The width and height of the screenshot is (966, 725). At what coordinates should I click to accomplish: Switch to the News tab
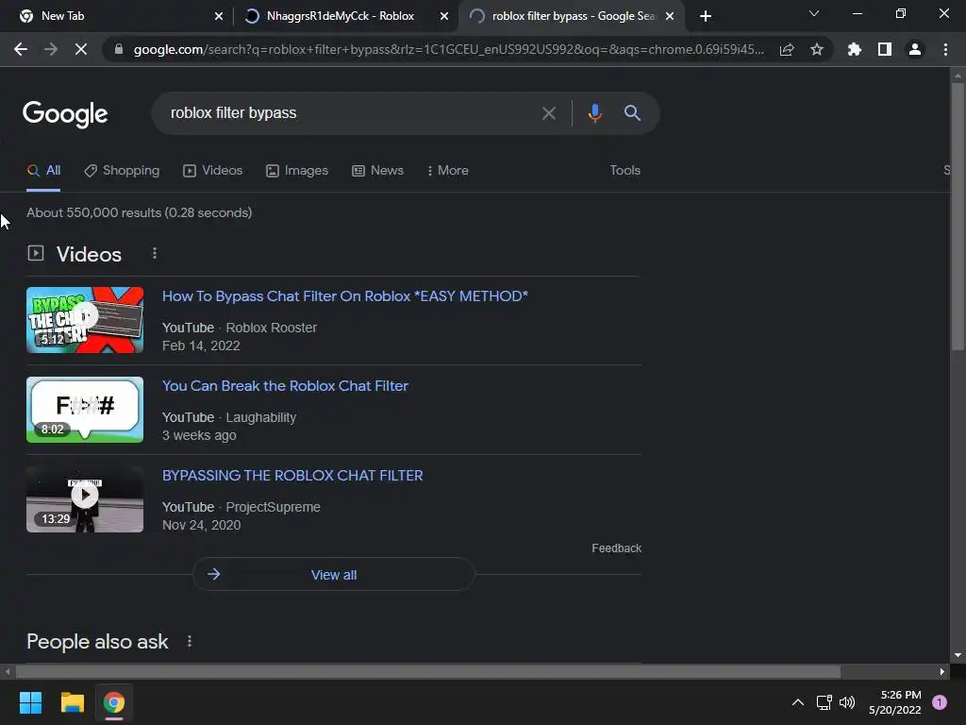[377, 171]
